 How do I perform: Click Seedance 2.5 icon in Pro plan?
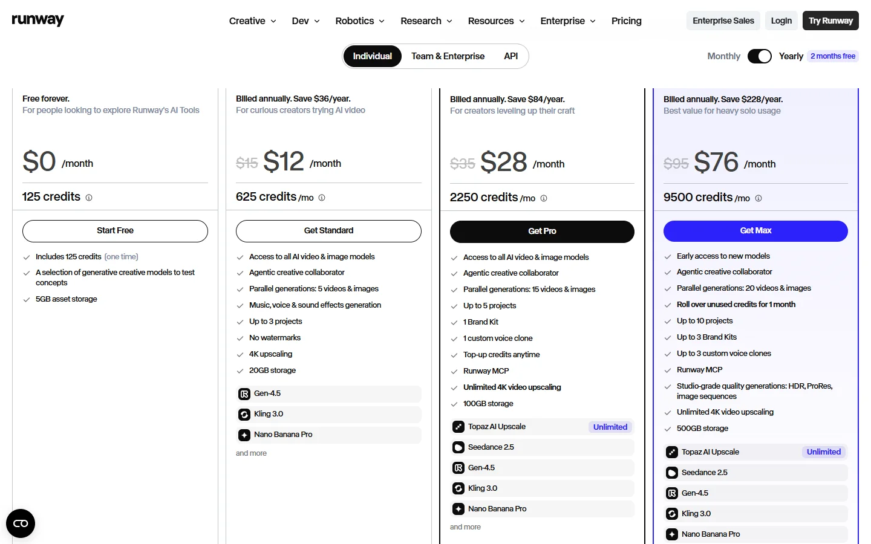coord(458,448)
